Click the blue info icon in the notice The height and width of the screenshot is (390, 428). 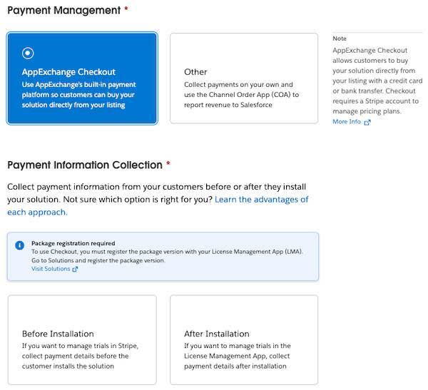point(20,245)
